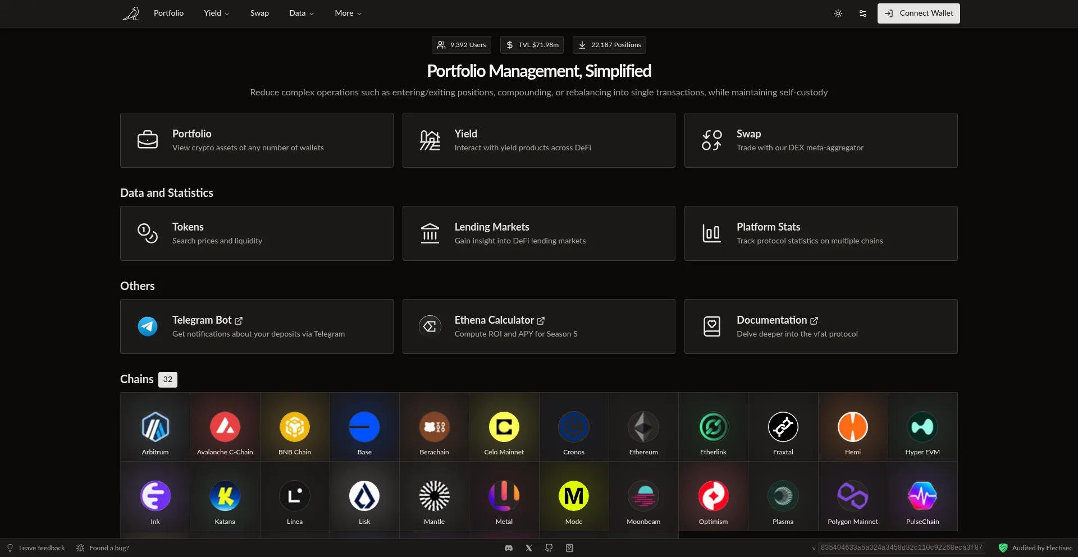Viewport: 1078px width, 557px height.
Task: Expand the More dropdown menu
Action: (348, 13)
